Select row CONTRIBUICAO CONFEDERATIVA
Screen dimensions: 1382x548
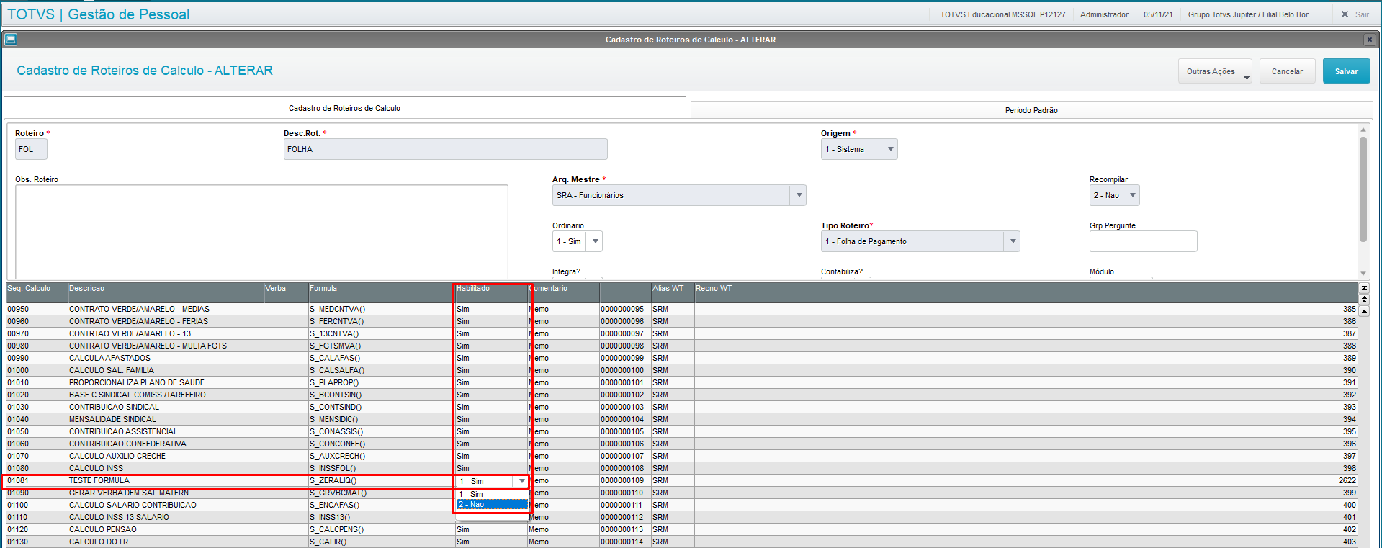tap(681, 444)
